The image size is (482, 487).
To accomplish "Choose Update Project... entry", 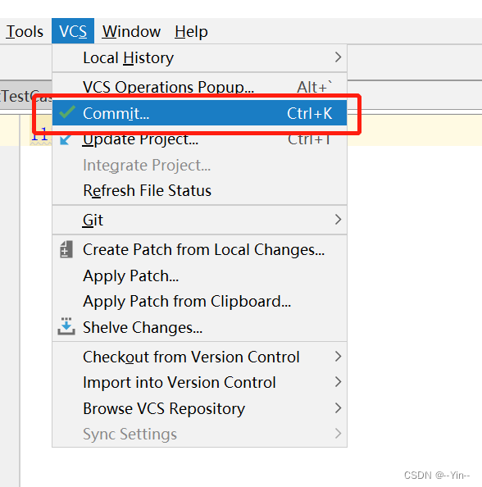I will (199, 139).
